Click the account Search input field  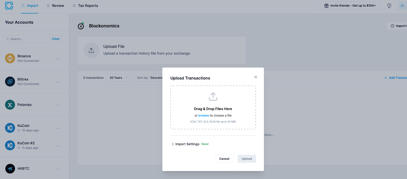[29, 39]
